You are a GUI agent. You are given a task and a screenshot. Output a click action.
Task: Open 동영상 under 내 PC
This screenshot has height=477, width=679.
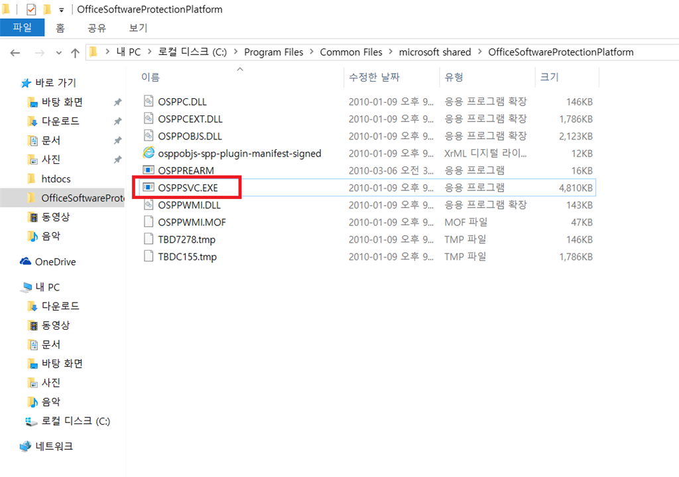[x=56, y=325]
